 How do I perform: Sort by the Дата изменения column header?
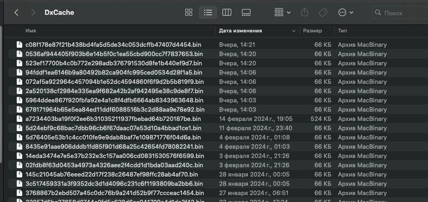[240, 31]
